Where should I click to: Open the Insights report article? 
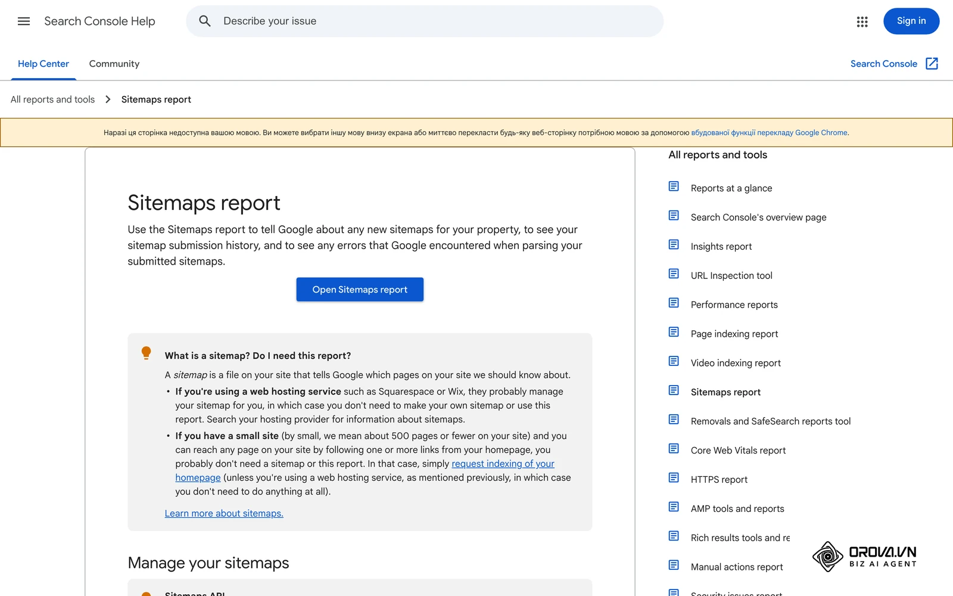click(x=721, y=247)
